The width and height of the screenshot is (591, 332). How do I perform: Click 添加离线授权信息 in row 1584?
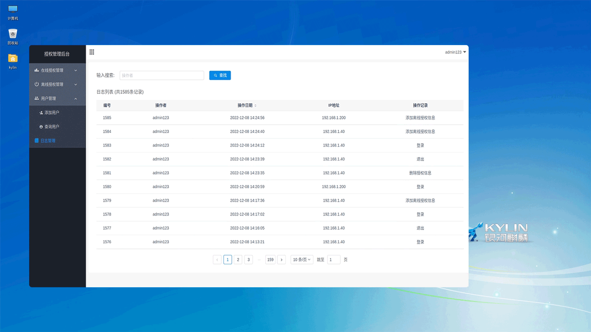tap(420, 131)
